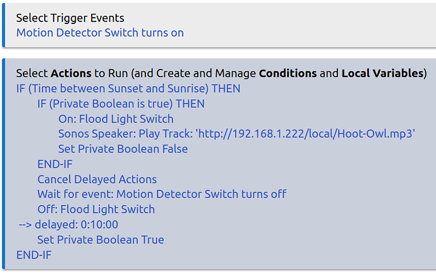Select the IF Time between Sunset and Sunrise line
The height and width of the screenshot is (275, 436).
point(128,88)
